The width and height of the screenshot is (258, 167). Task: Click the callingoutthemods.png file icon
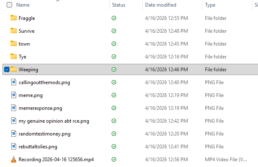14,82
